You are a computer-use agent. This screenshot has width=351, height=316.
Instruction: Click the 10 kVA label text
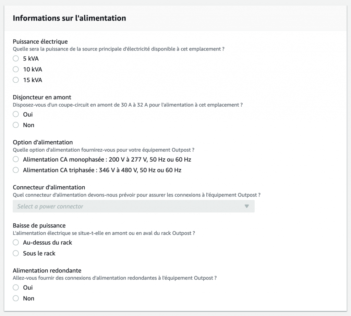[x=33, y=69]
